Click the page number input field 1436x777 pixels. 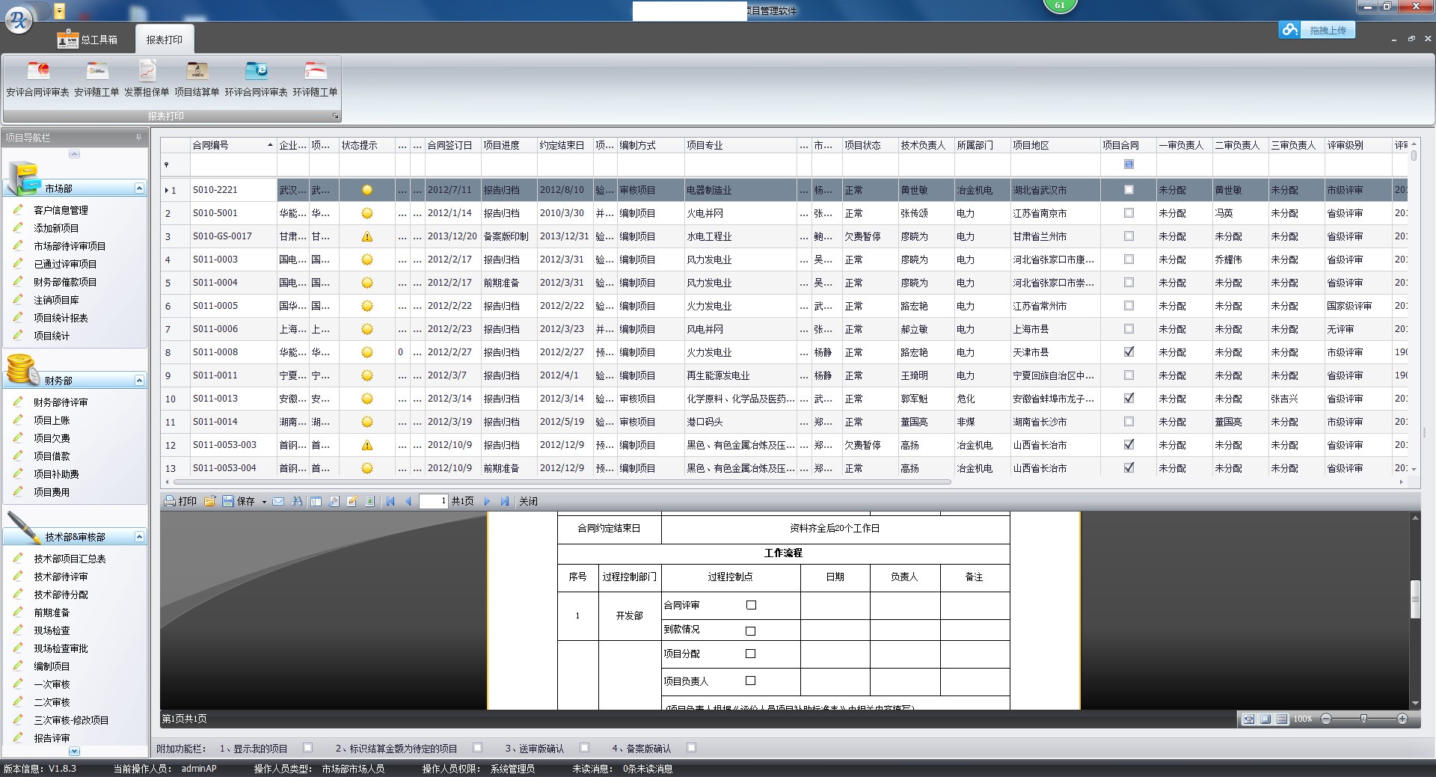coord(433,501)
